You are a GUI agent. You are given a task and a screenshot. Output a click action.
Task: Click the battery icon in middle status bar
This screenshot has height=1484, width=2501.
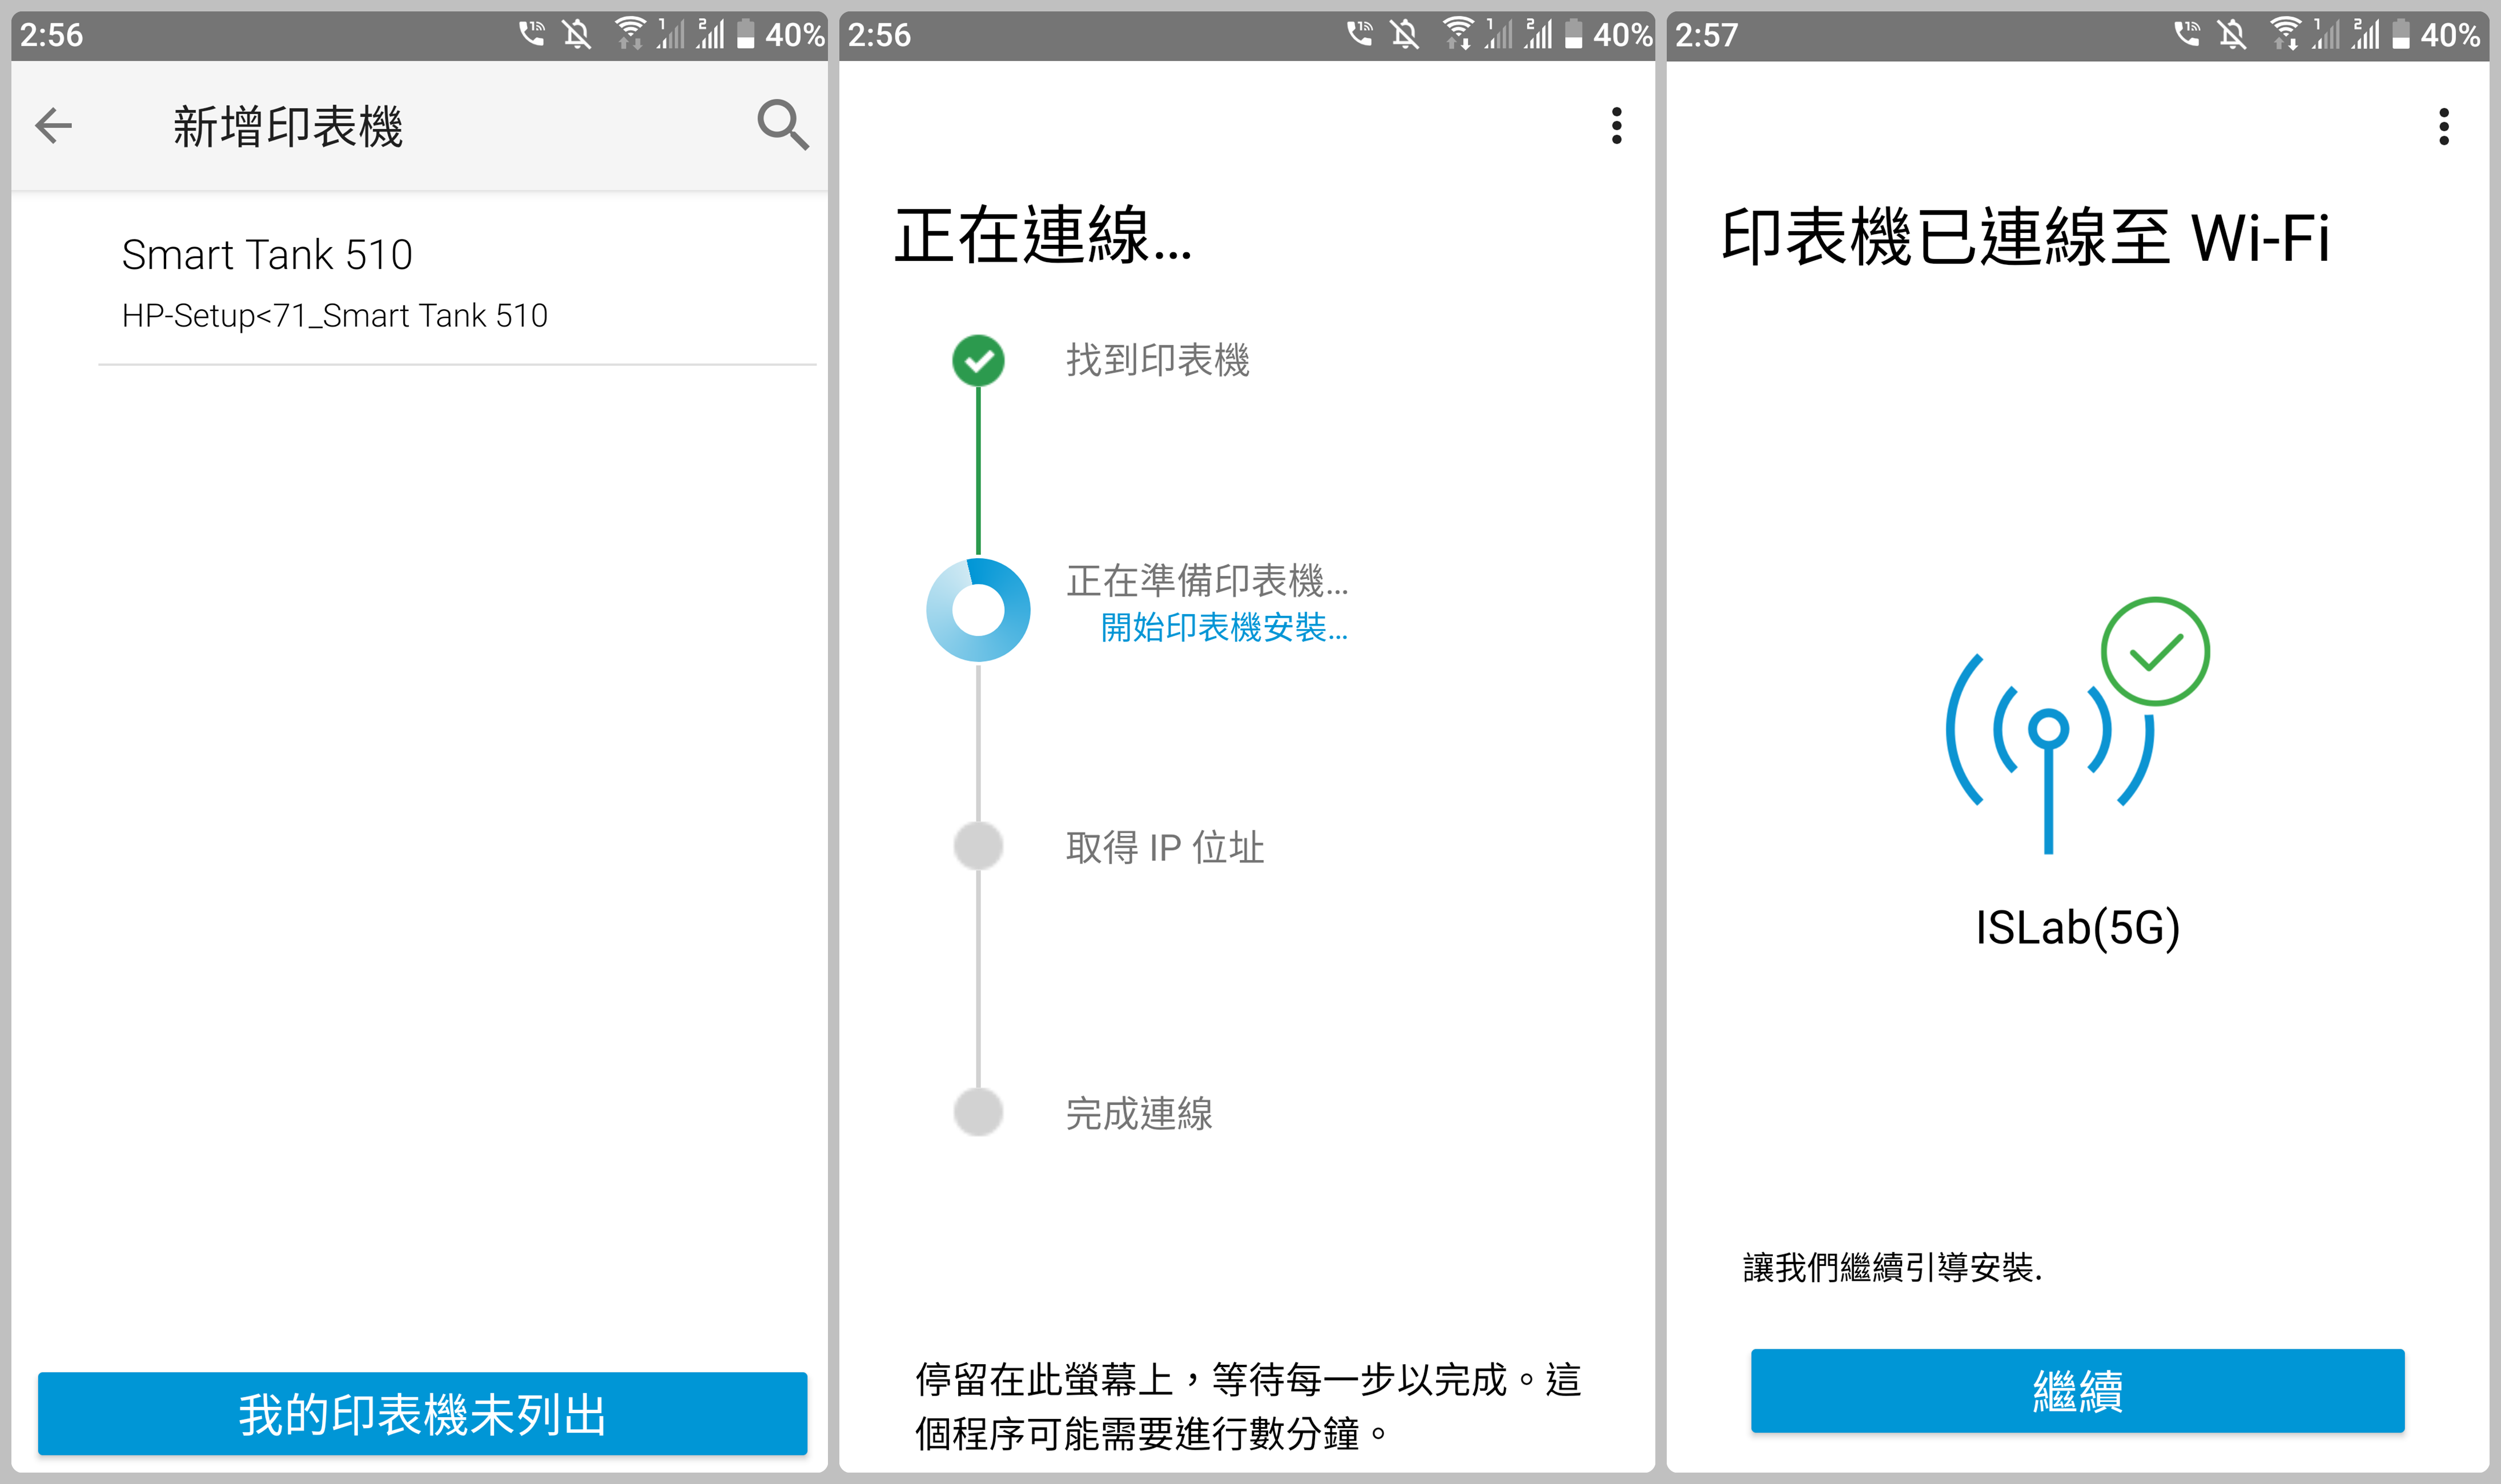(1574, 34)
